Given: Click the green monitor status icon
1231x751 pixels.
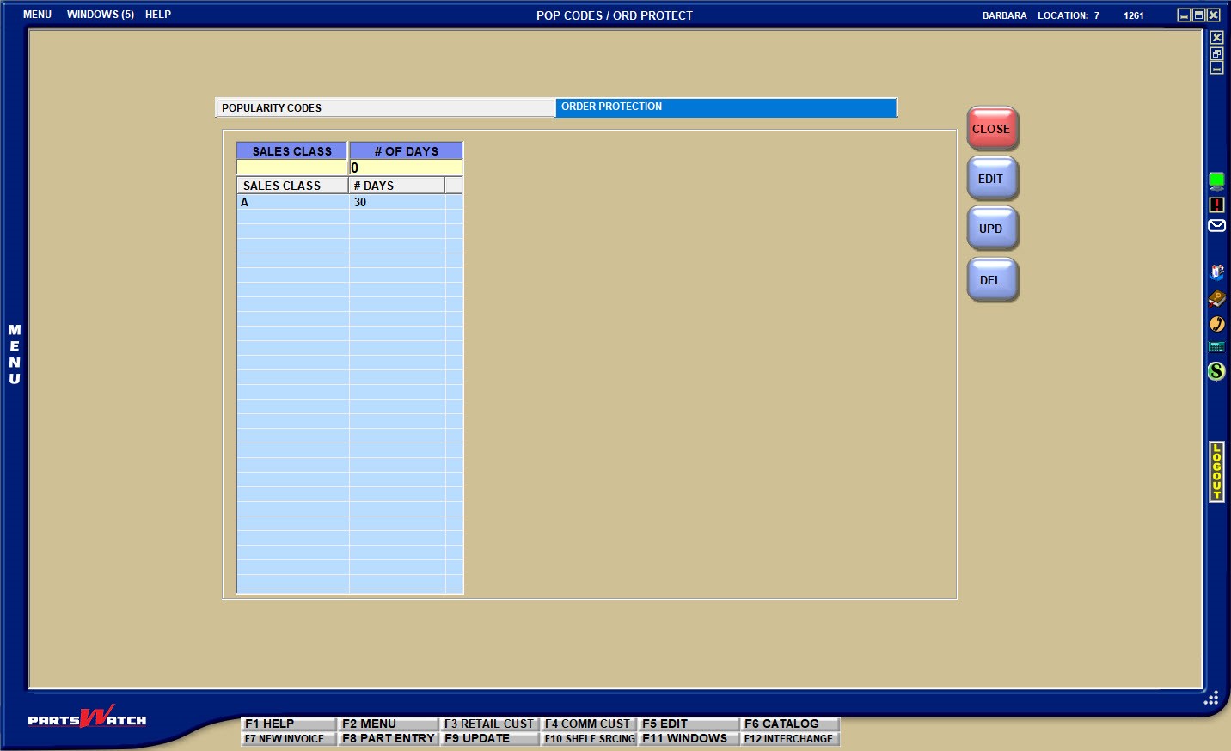Looking at the screenshot, I should (x=1216, y=180).
